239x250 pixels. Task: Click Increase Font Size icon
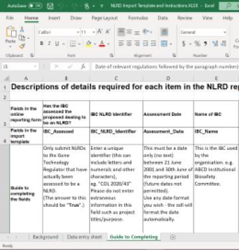tap(100, 32)
